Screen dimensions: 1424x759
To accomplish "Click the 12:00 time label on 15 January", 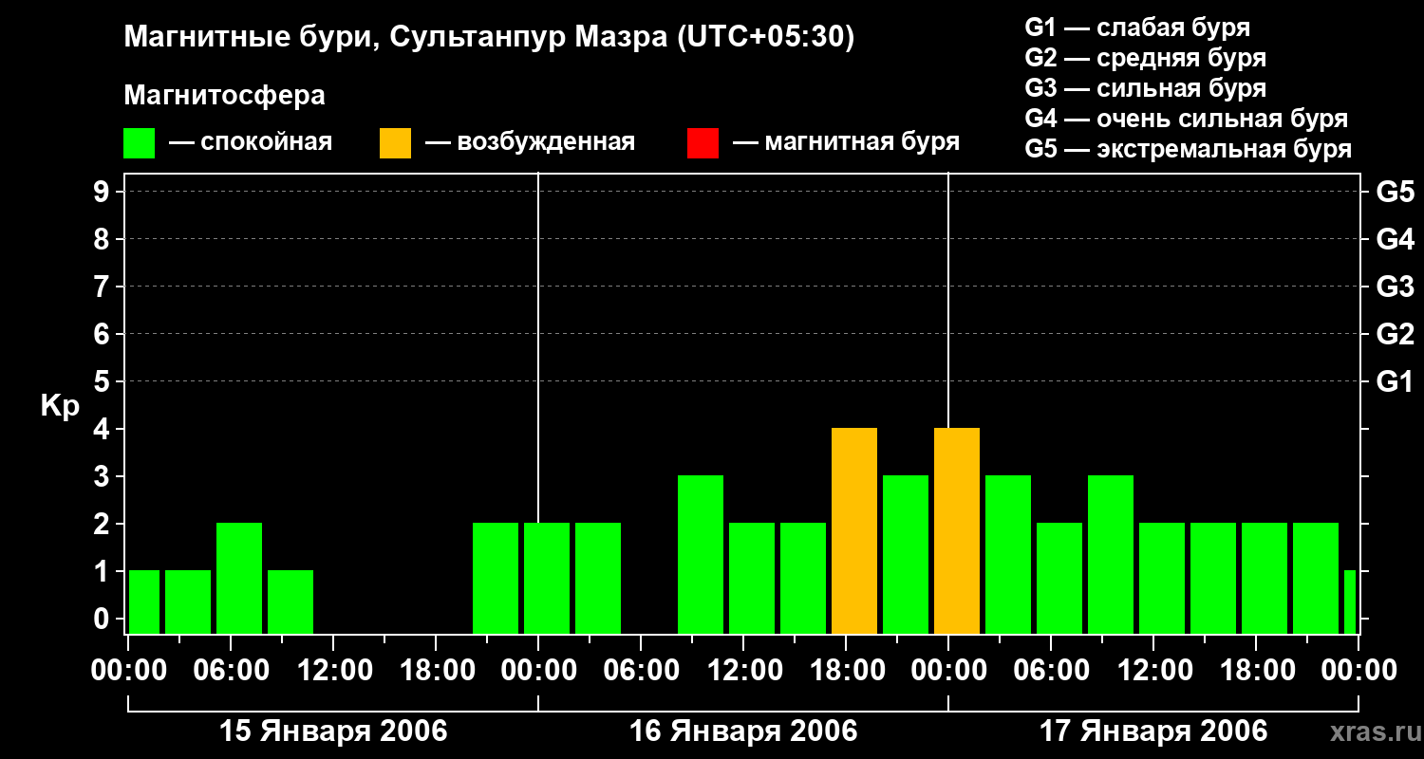I will (333, 671).
